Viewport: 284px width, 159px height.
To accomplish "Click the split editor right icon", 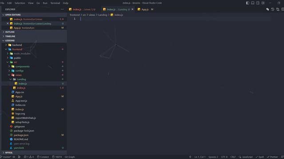I will pos(283,9).
